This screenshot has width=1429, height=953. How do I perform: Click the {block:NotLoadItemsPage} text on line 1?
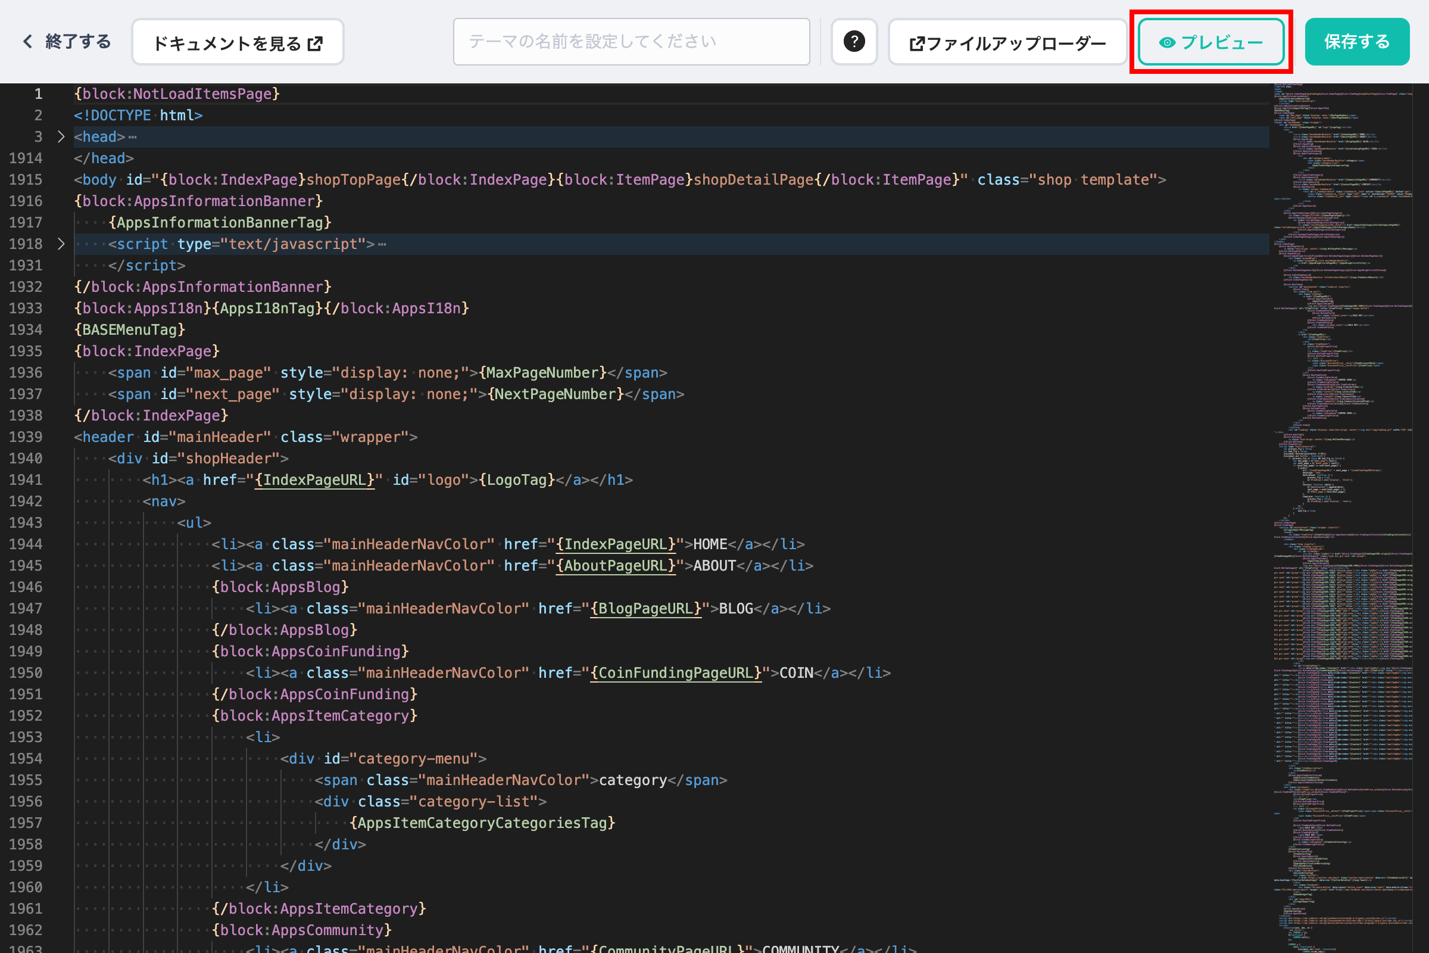[x=177, y=94]
